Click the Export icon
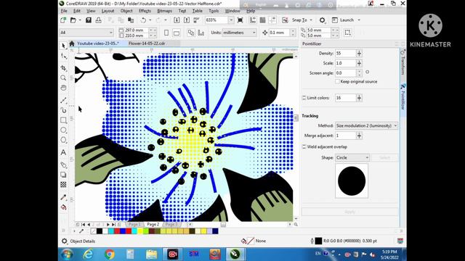The width and height of the screenshot is (465, 261). click(187, 20)
